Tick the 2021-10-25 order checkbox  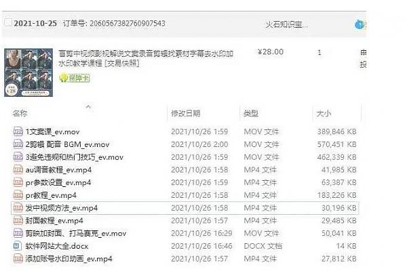[7, 23]
